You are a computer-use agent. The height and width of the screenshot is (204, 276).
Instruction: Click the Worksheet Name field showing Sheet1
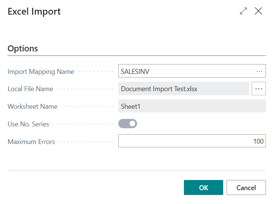pyautogui.click(x=192, y=106)
